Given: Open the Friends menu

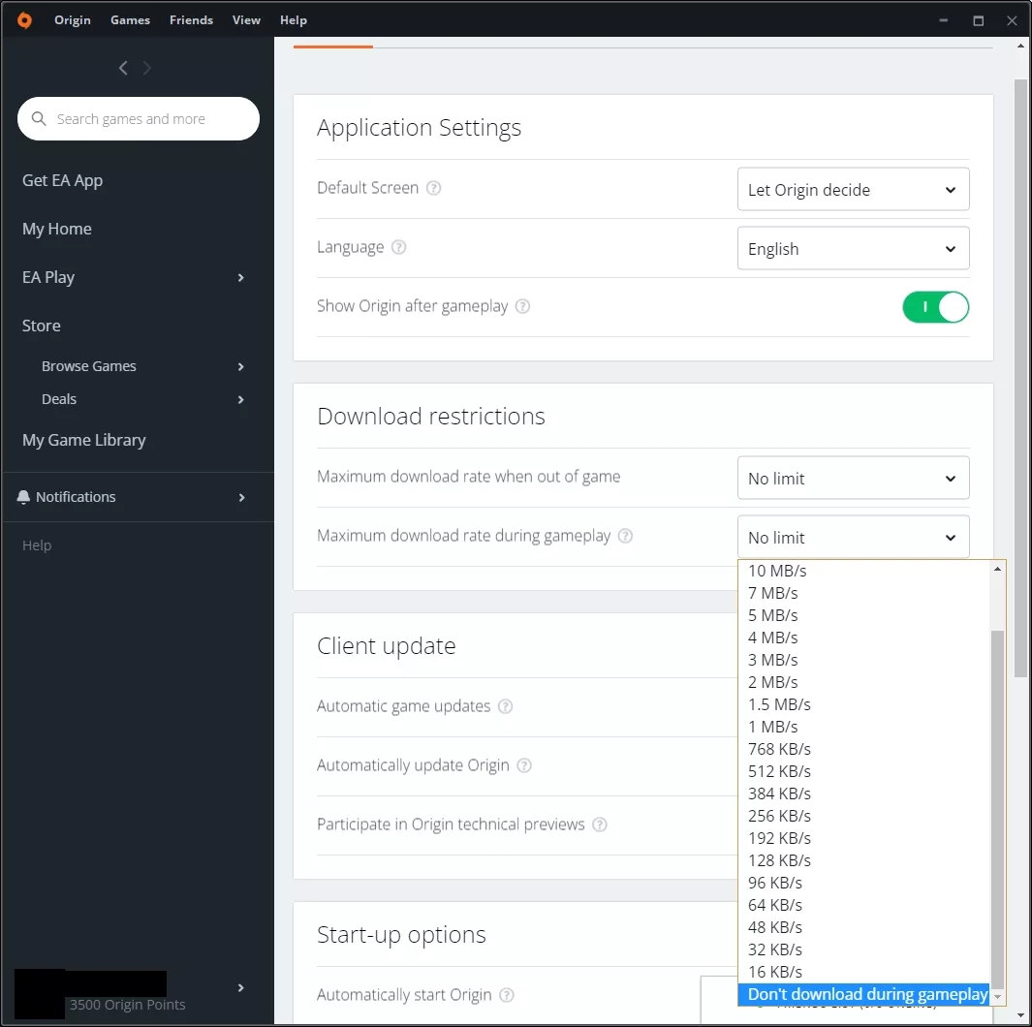Looking at the screenshot, I should click(x=191, y=19).
